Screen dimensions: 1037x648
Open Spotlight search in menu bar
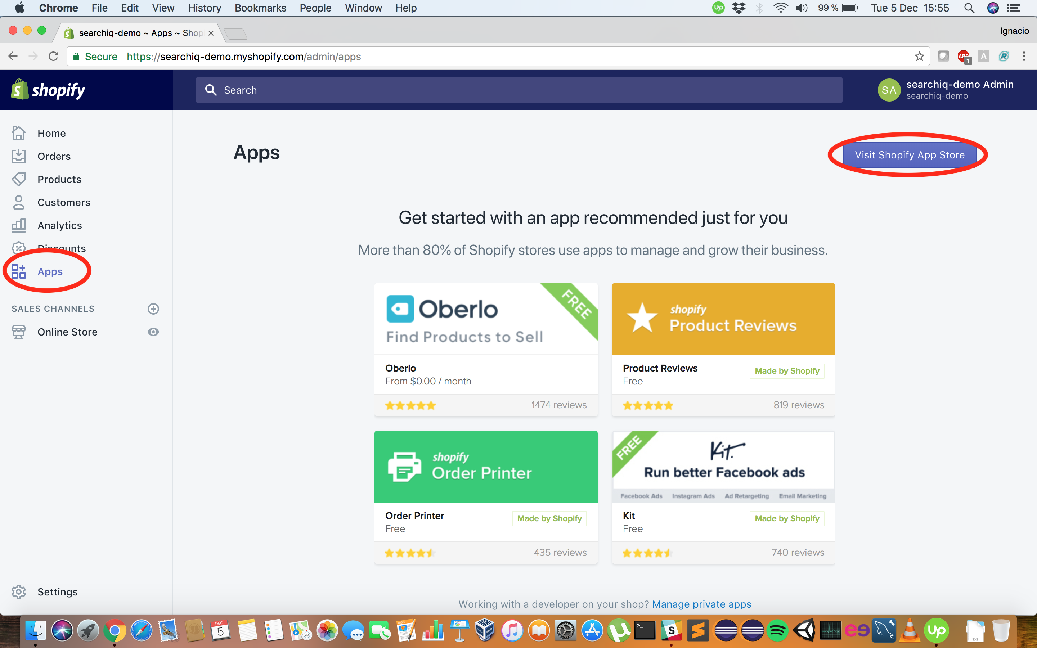coord(969,8)
